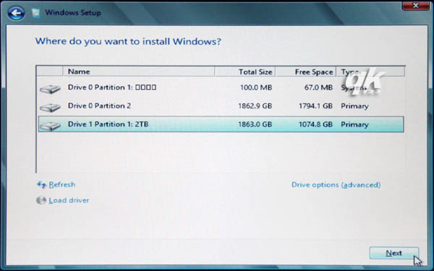Sort by the Type column header

[370, 72]
